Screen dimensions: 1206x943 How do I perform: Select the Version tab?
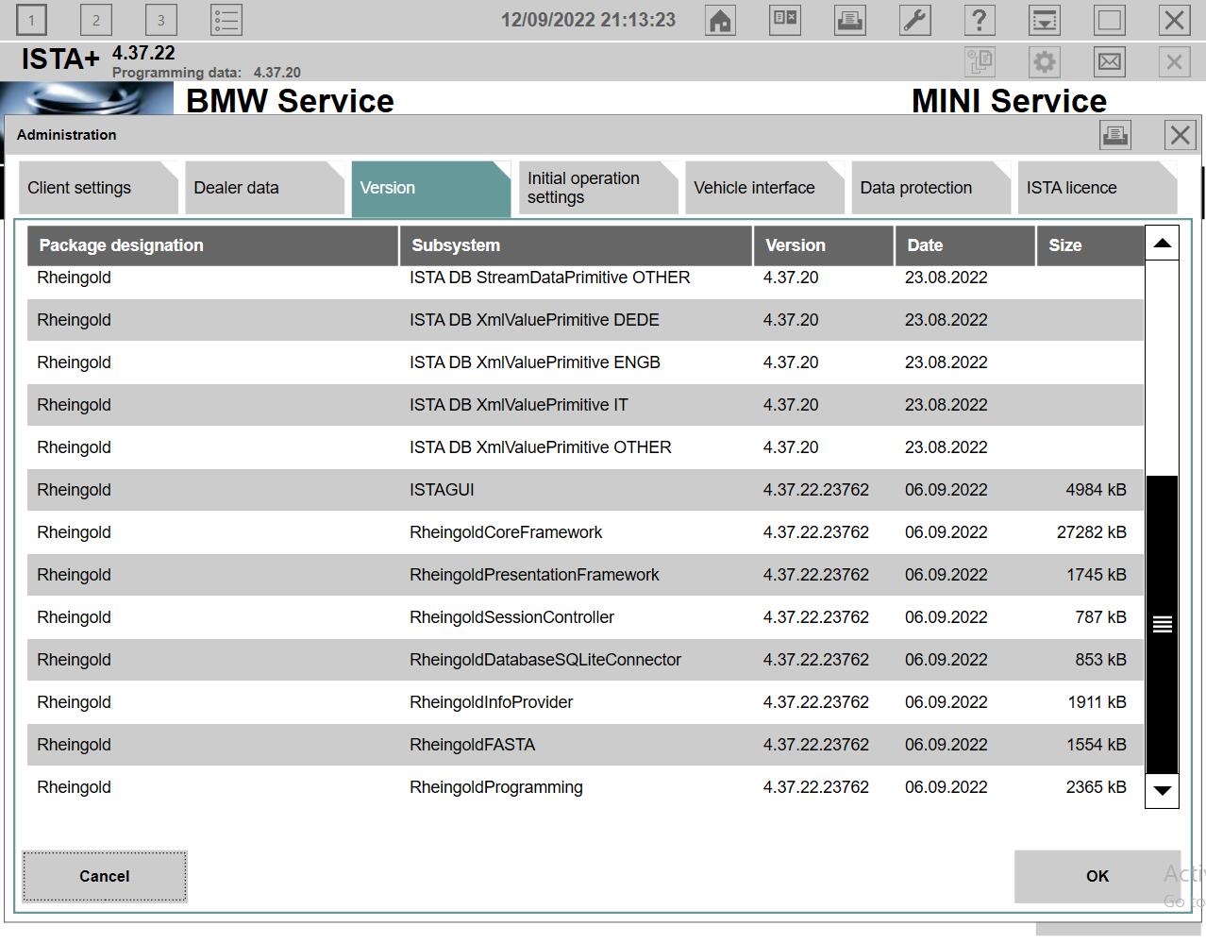tap(431, 188)
